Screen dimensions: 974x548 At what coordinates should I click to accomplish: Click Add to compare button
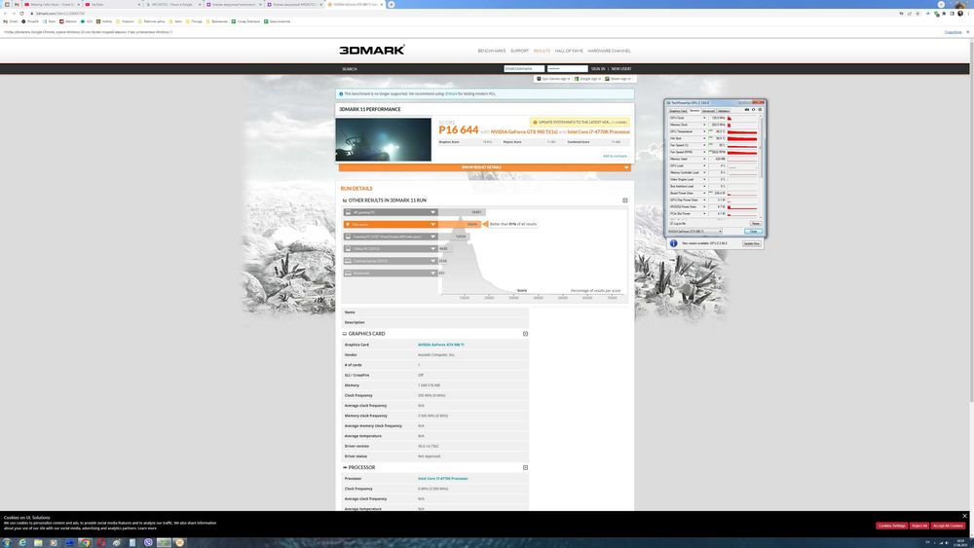615,156
